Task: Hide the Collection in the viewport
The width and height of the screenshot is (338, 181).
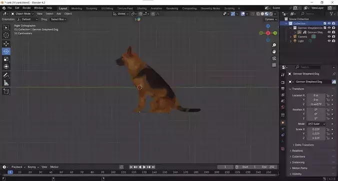Action: (x=329, y=23)
